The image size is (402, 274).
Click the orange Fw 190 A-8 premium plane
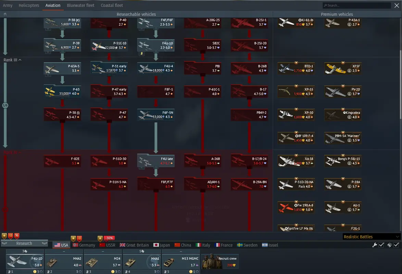pos(296,208)
